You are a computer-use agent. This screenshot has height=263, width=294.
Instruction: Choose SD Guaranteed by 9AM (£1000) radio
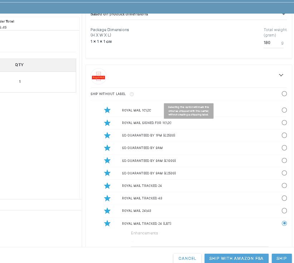284,160
